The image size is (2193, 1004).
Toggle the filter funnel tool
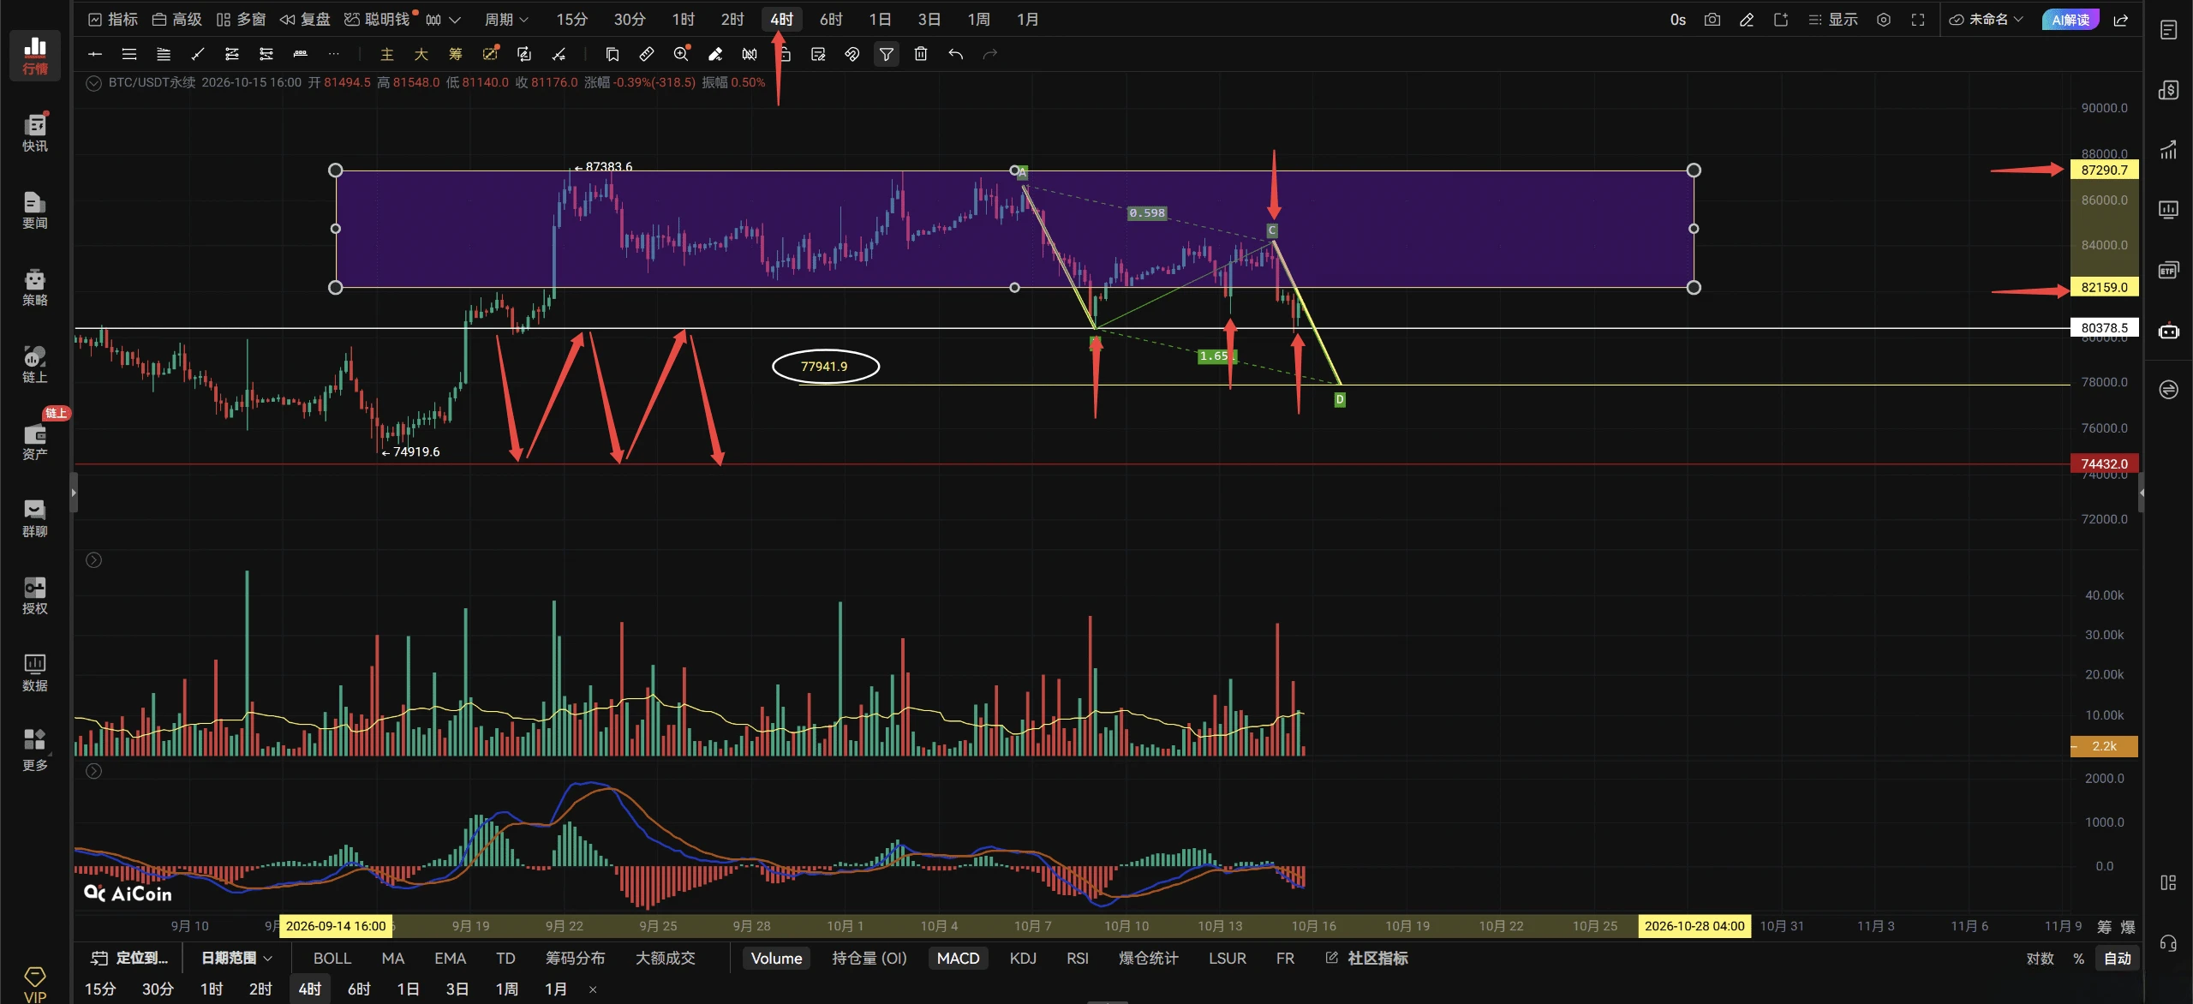coord(887,54)
